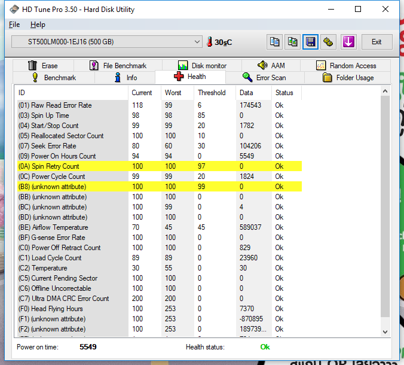Expand the ST500LM000 drive selection dropdown

(106, 42)
